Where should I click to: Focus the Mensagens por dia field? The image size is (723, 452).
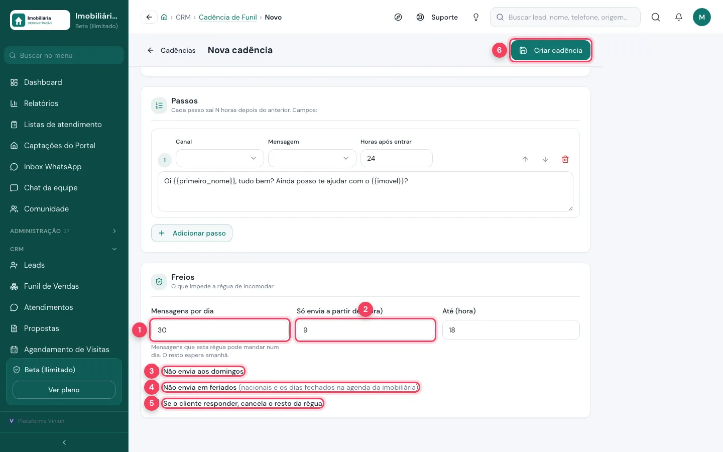pyautogui.click(x=220, y=330)
